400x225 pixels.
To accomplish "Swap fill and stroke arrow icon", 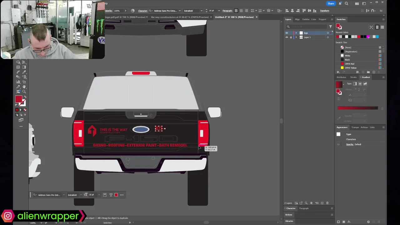I will [x=25, y=97].
